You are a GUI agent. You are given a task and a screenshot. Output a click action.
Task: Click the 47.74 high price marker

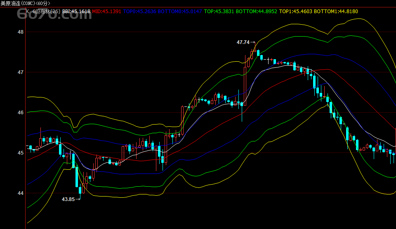(x=243, y=42)
